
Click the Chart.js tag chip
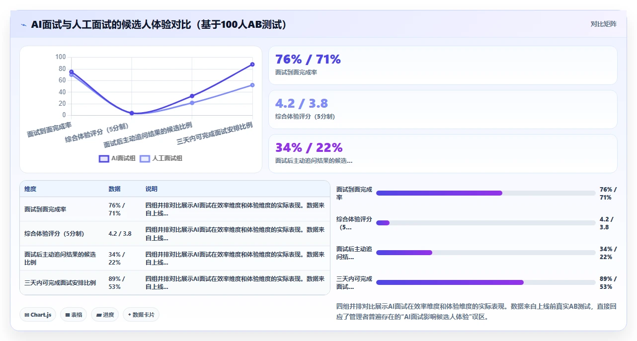[x=38, y=315]
